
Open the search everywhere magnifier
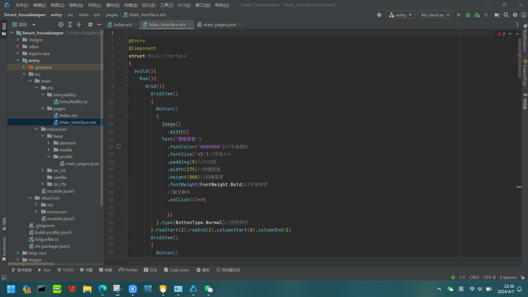(506, 15)
